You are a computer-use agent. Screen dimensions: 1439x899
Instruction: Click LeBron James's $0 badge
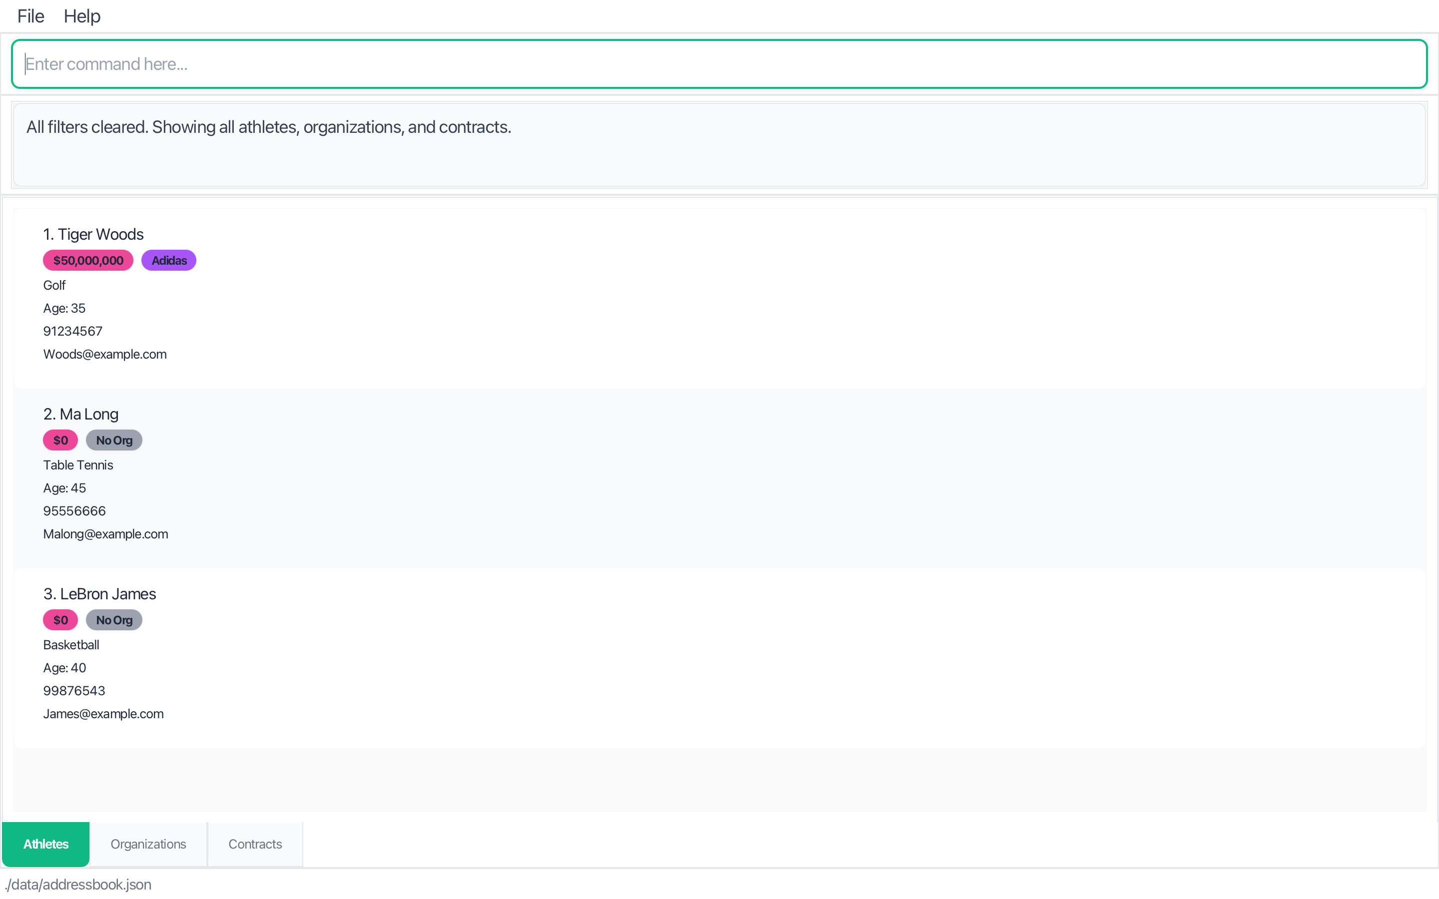pyautogui.click(x=60, y=620)
